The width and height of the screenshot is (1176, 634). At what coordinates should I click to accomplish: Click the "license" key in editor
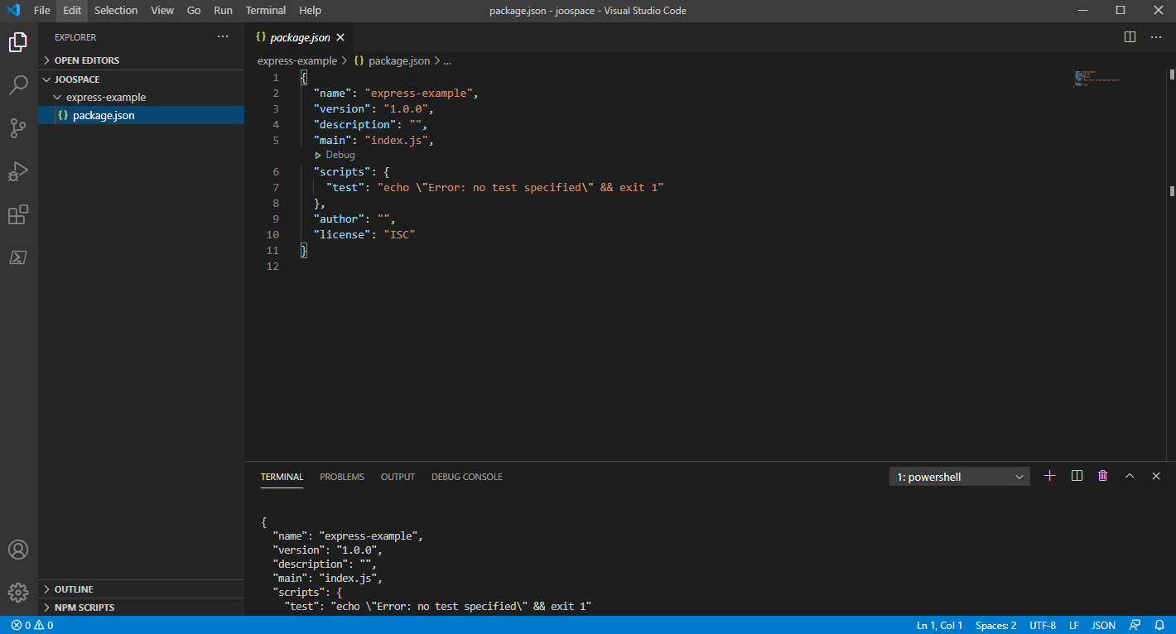pyautogui.click(x=340, y=234)
